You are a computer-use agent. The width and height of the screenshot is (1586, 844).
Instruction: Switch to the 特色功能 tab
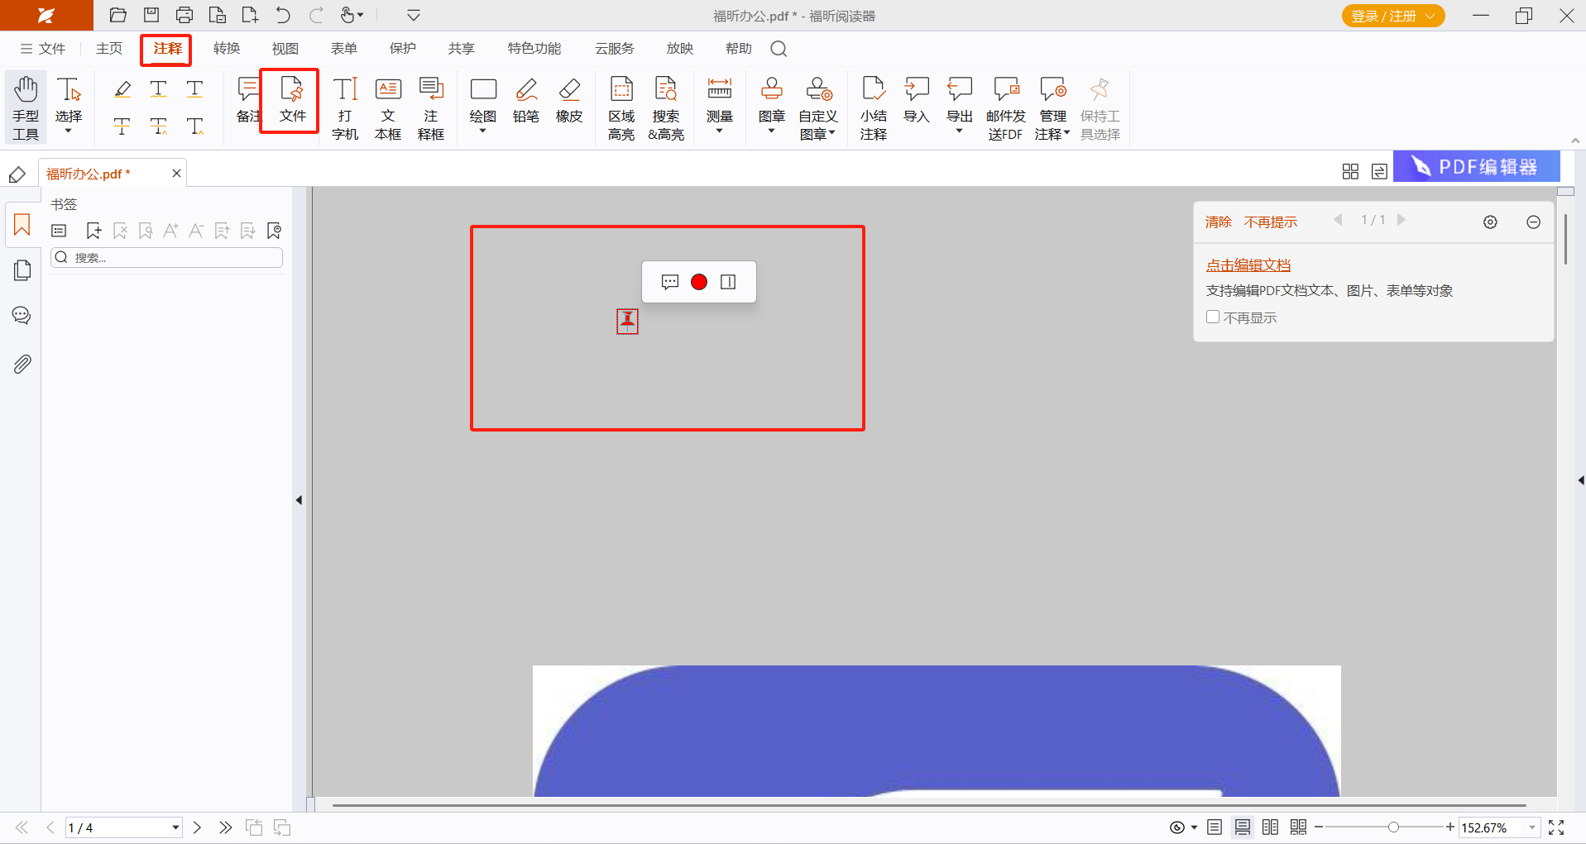pyautogui.click(x=534, y=49)
